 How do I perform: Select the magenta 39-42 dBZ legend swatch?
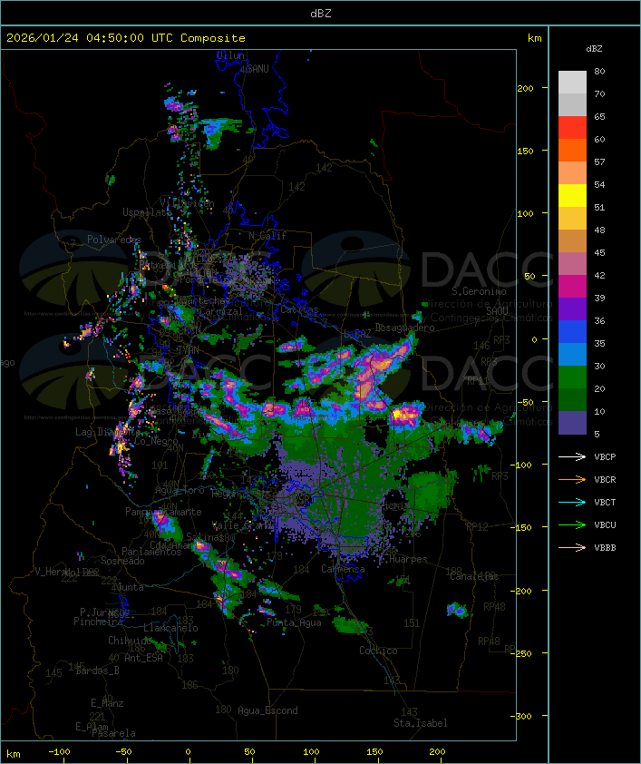[x=572, y=287]
